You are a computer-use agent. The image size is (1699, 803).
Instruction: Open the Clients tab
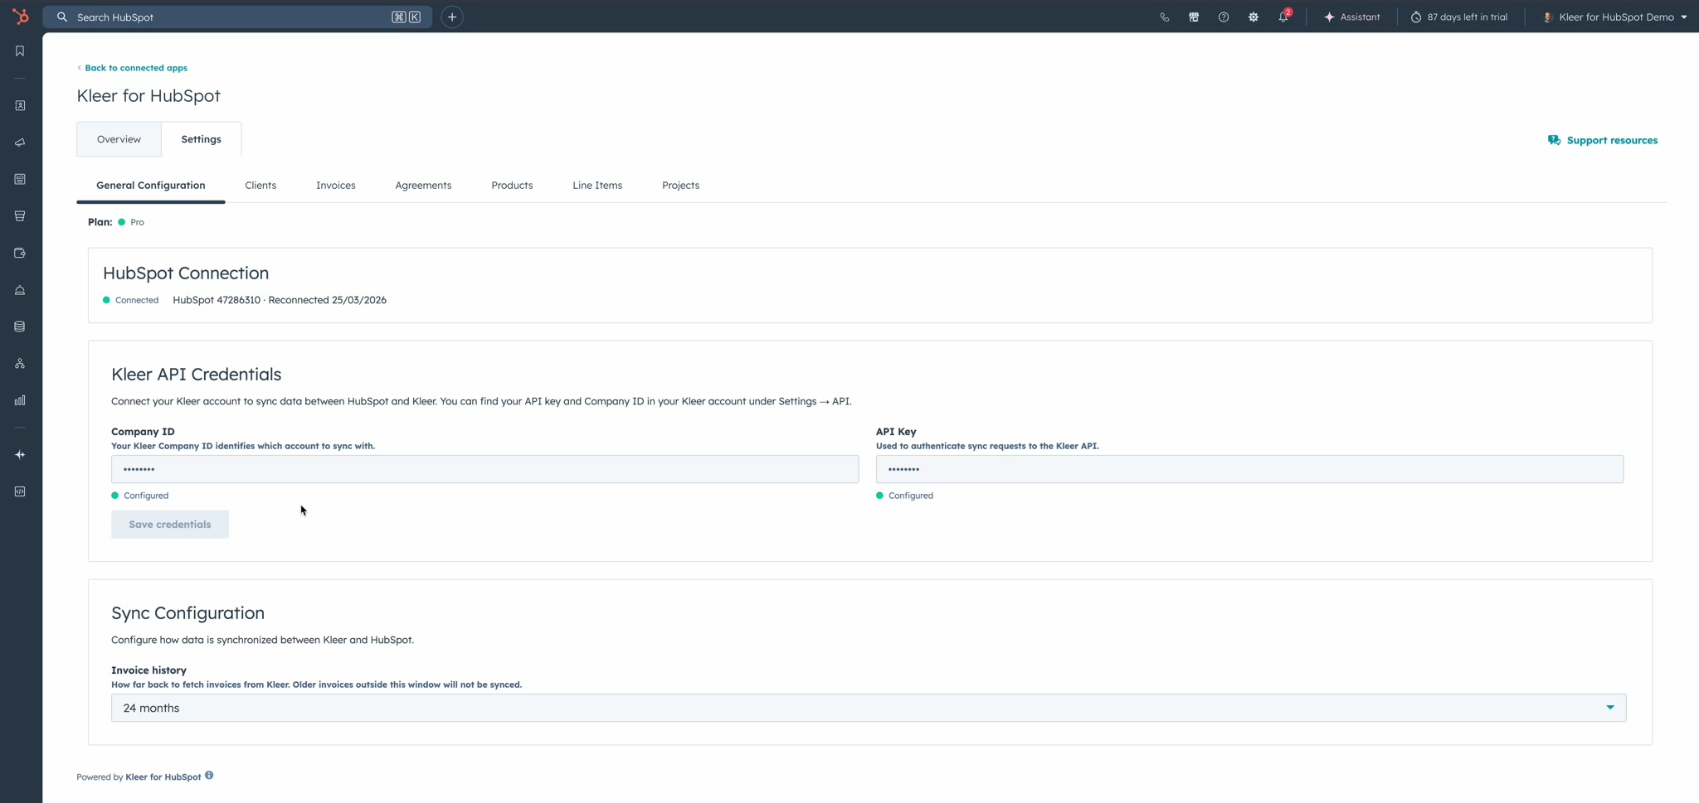tap(260, 186)
